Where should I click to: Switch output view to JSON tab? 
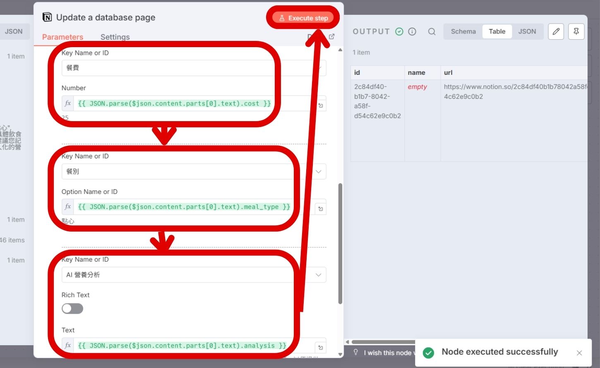[x=527, y=31]
